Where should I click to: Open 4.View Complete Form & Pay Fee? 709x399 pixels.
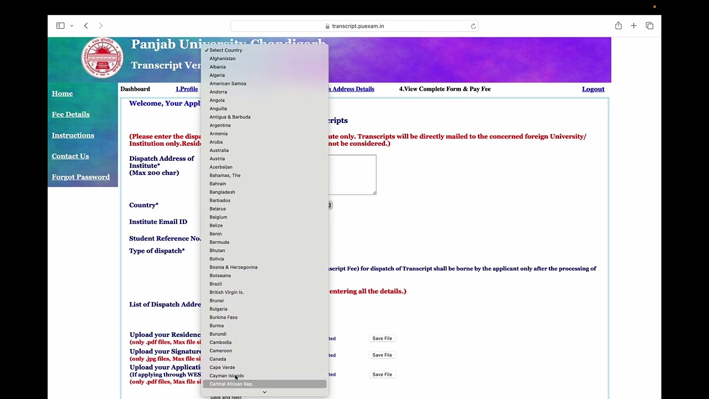coord(445,89)
